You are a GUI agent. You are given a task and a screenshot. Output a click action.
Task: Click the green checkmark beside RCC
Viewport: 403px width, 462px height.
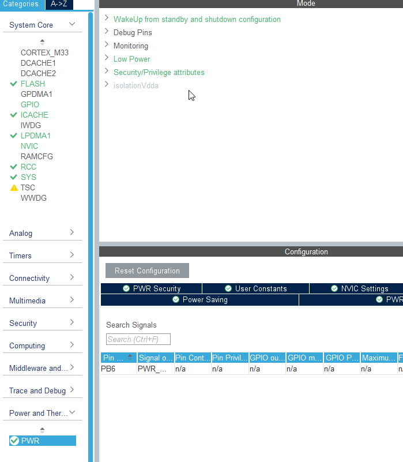pos(14,167)
